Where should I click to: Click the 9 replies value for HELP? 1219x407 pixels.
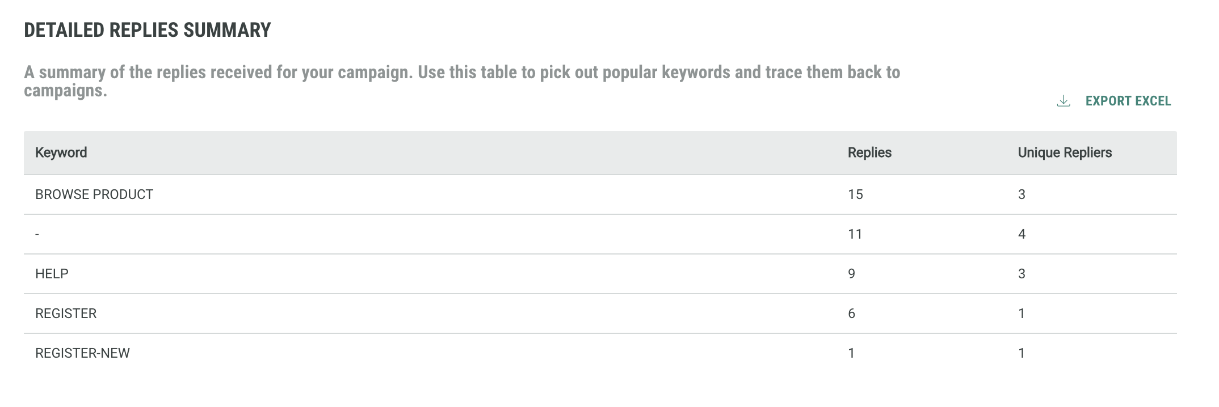851,274
